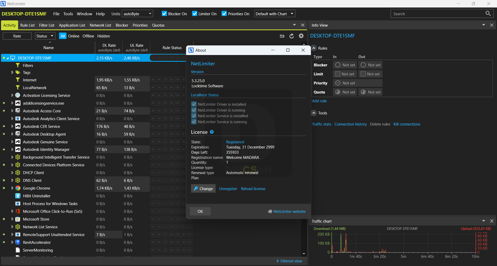The image size is (497, 266).
Task: Click the Activation Licensing Service globe icon
Action: point(18,95)
